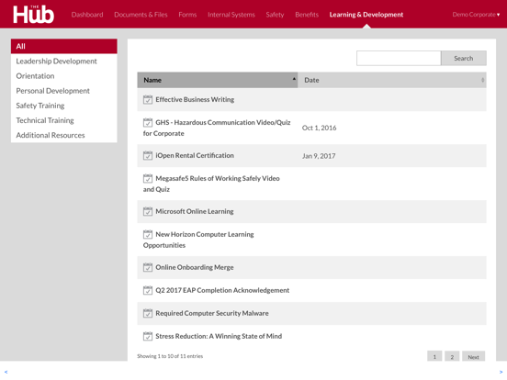Open Additional Resources category
Image resolution: width=507 pixels, height=380 pixels.
click(x=64, y=135)
